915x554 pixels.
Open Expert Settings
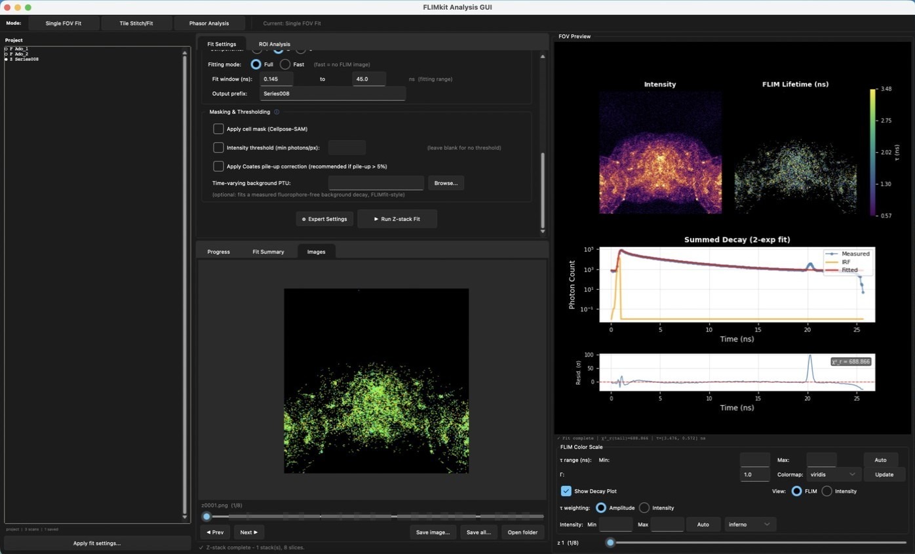tap(324, 219)
